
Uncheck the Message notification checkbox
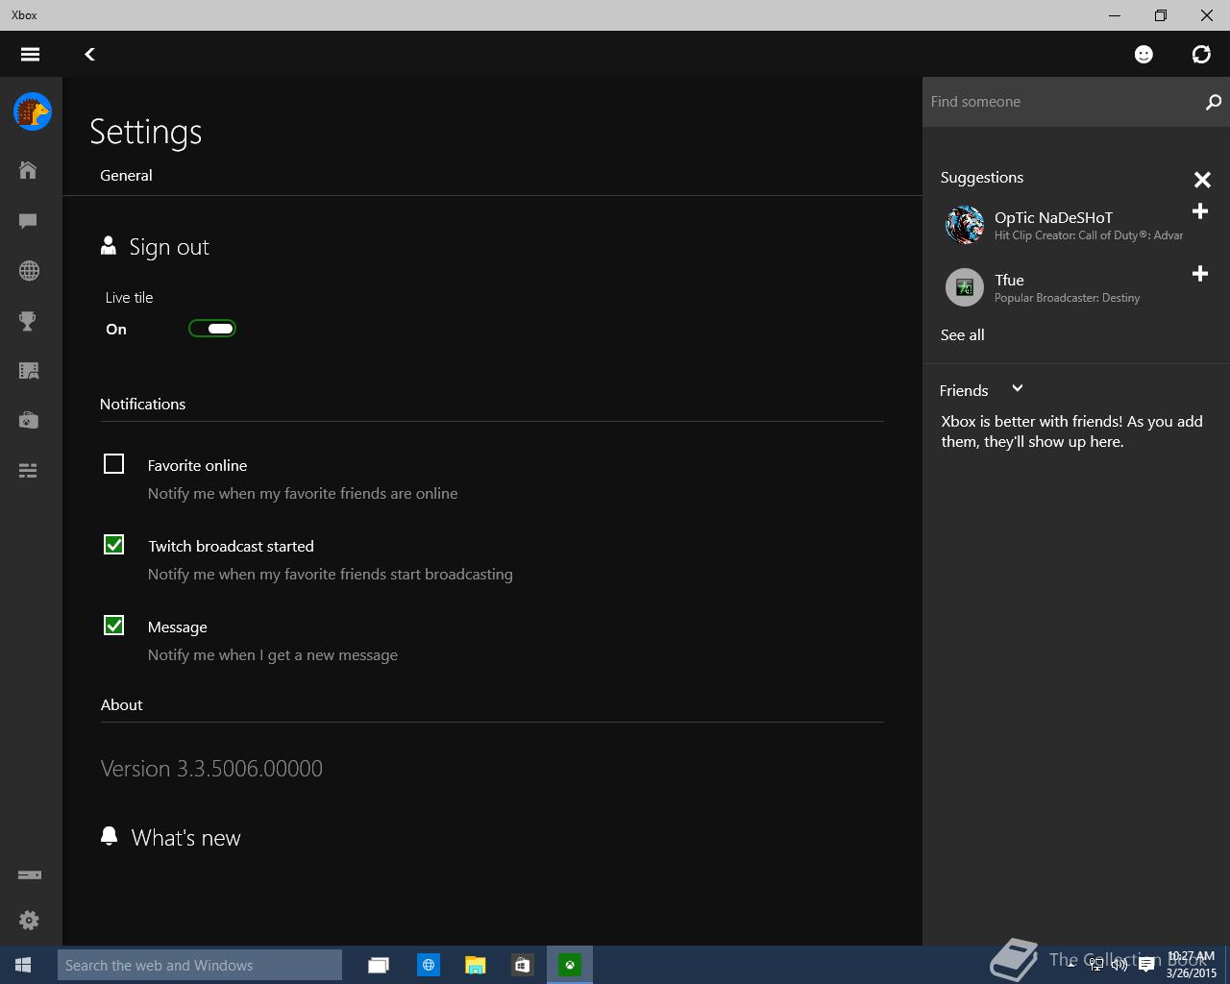[113, 626]
